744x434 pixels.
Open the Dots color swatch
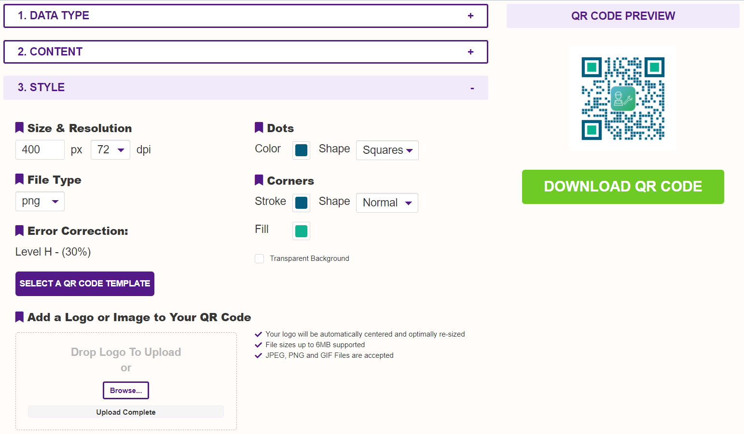pos(301,150)
